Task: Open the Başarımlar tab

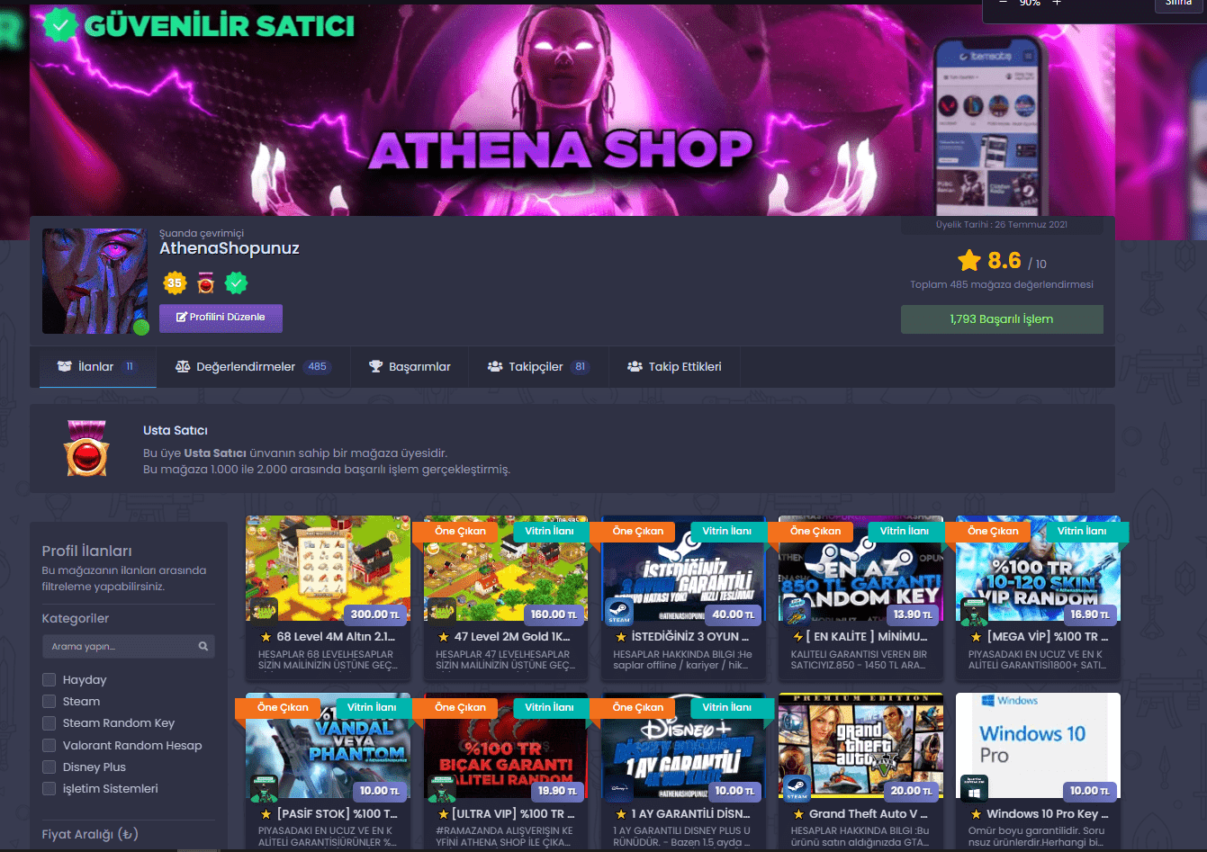Action: 410,367
